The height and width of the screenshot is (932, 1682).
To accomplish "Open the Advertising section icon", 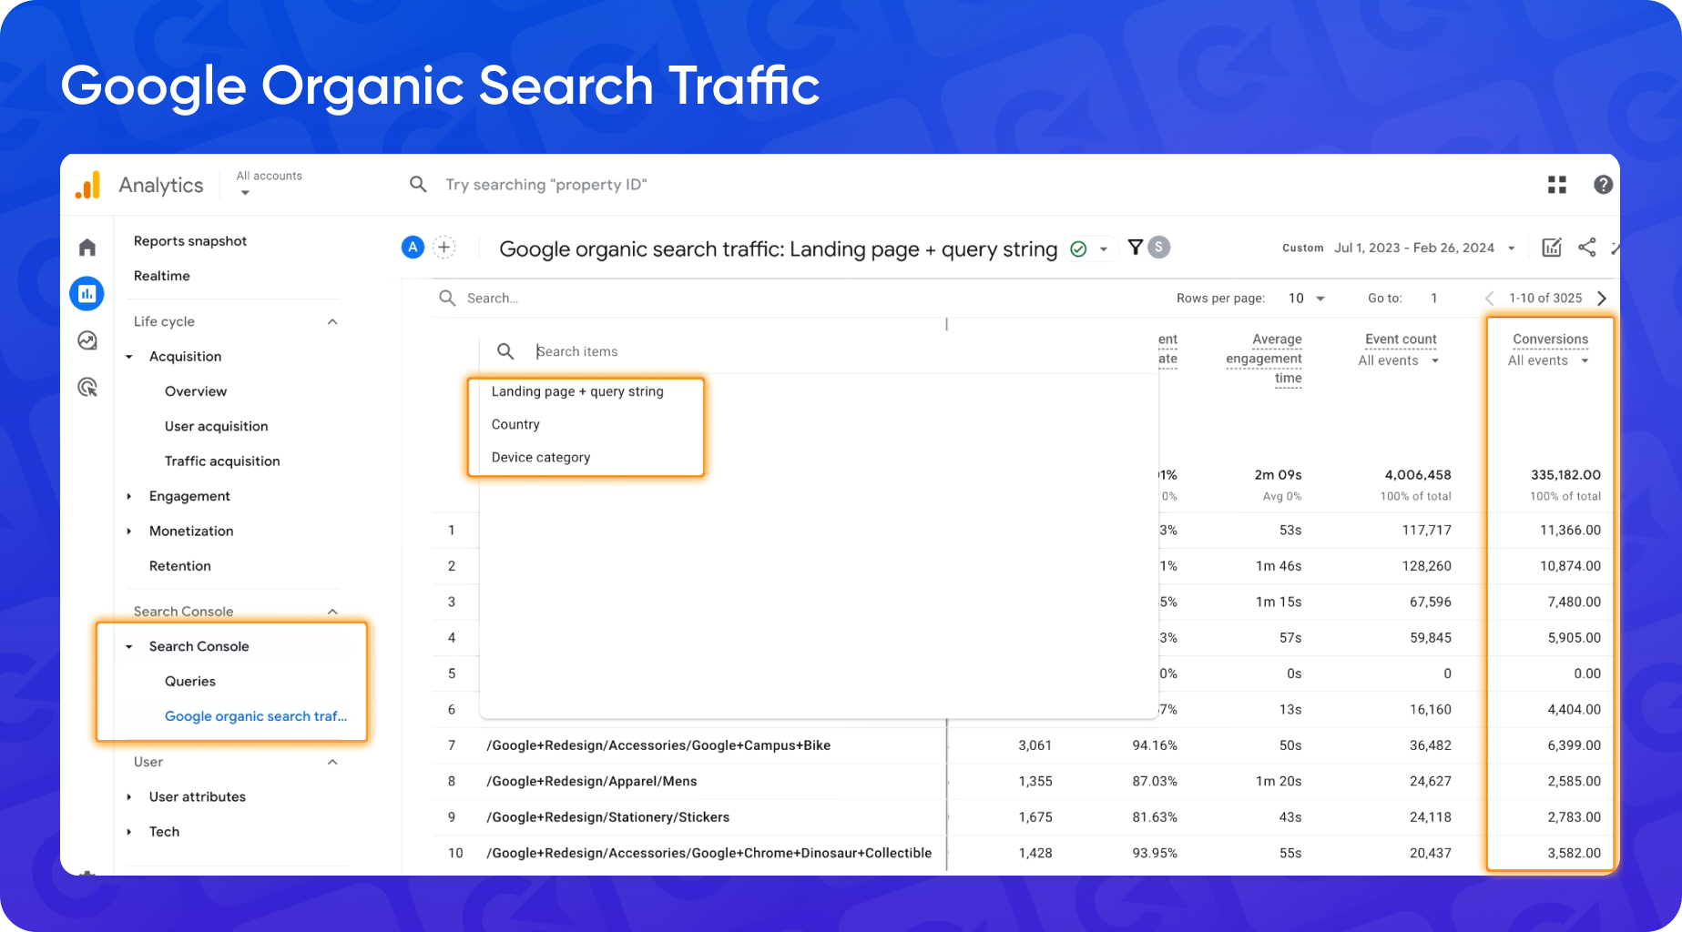I will click(x=87, y=387).
